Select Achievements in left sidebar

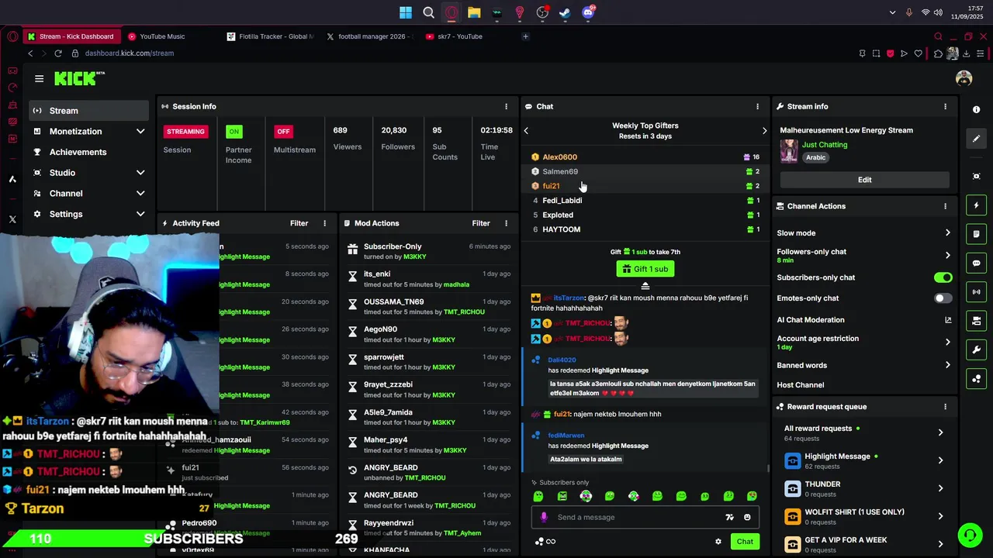[x=78, y=152]
